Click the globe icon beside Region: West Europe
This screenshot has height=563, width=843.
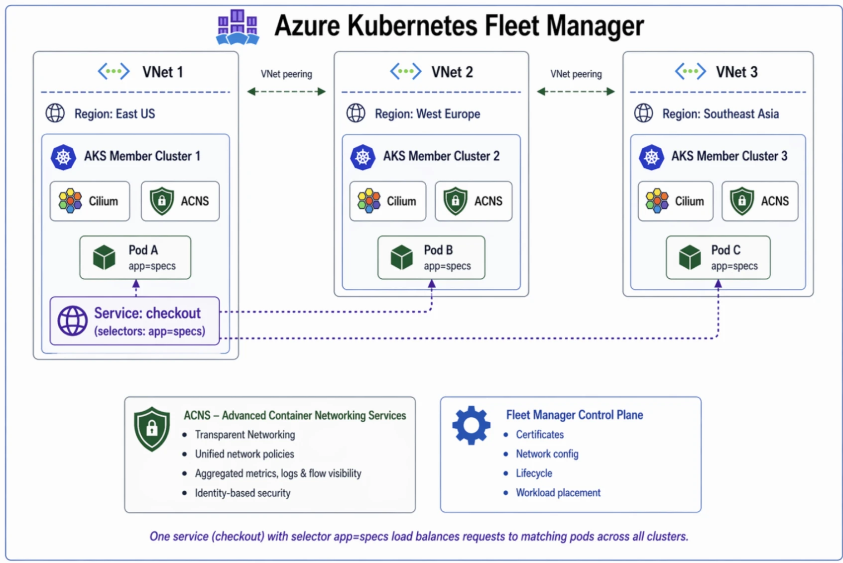356,113
